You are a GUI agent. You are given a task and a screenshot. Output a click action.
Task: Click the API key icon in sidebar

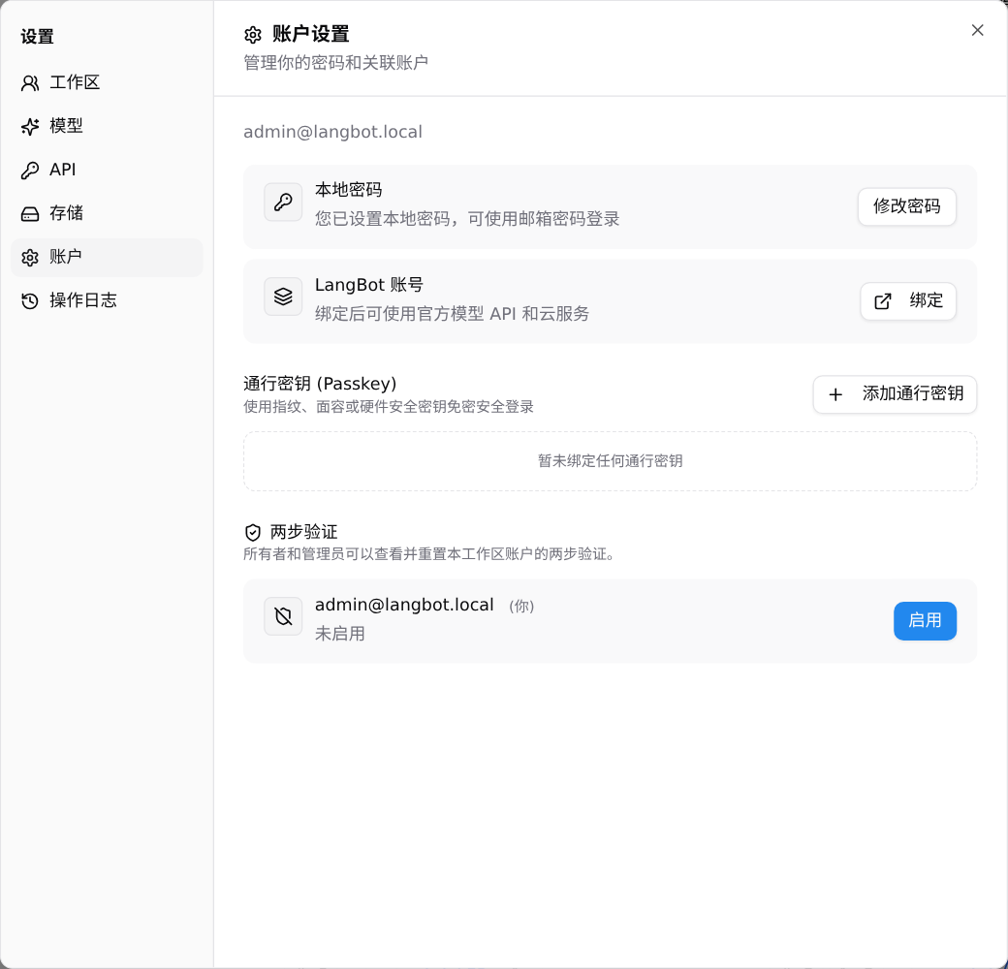30,171
